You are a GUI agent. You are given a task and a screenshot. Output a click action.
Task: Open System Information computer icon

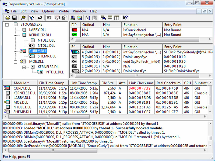[x=73, y=18]
